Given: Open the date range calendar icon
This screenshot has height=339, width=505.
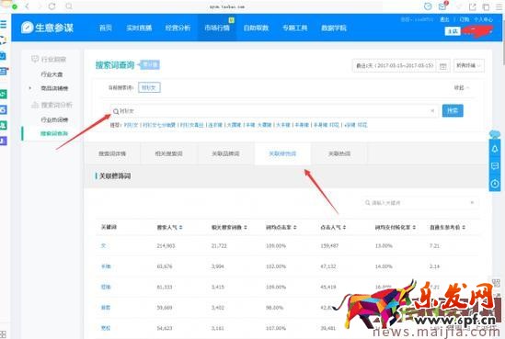Looking at the screenshot, I should tap(442, 66).
